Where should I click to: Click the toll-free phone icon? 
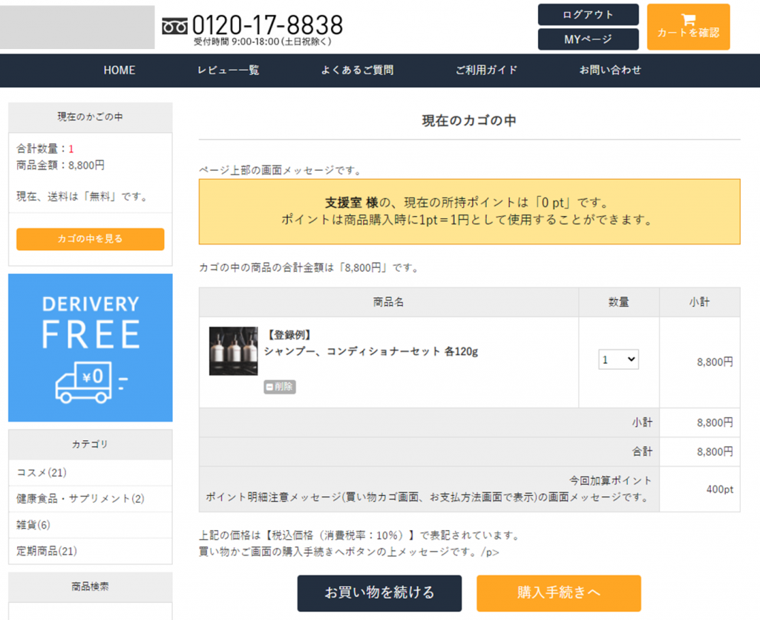175,26
